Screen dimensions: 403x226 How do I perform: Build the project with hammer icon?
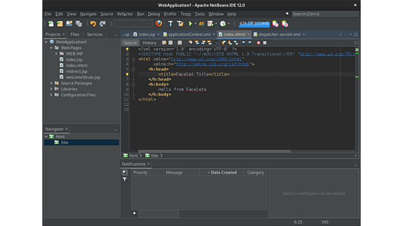click(x=170, y=24)
